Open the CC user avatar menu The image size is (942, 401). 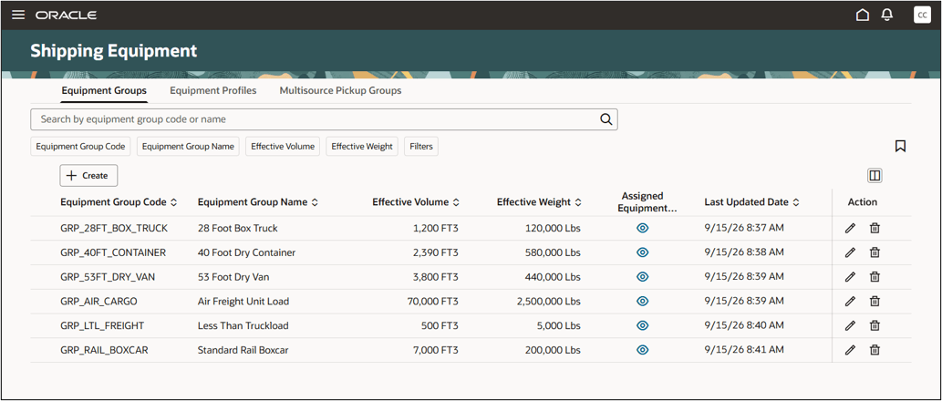tap(922, 15)
